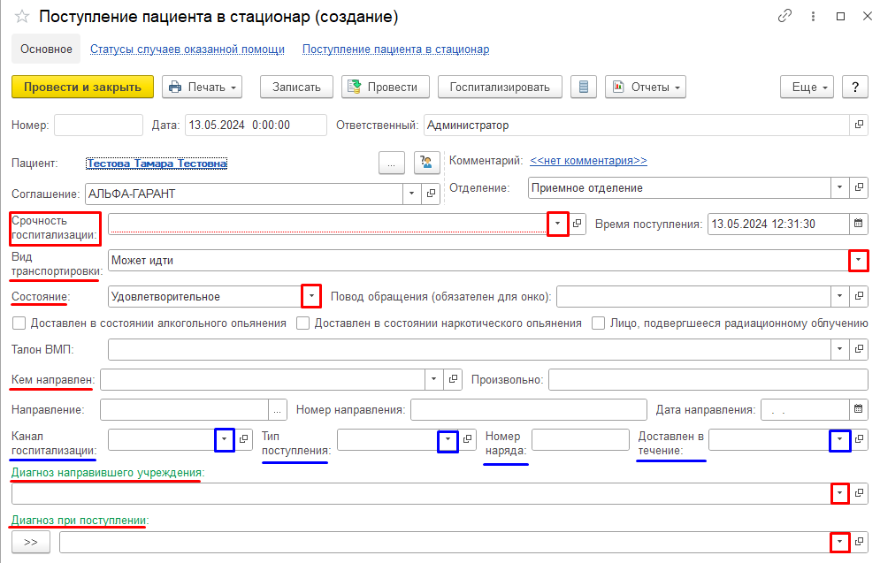Click the list icon button beside Госпитализировать
The width and height of the screenshot is (880, 563).
584,87
